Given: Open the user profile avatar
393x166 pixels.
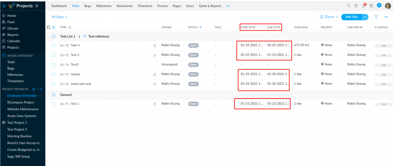Looking at the screenshot, I should pos(388,5).
